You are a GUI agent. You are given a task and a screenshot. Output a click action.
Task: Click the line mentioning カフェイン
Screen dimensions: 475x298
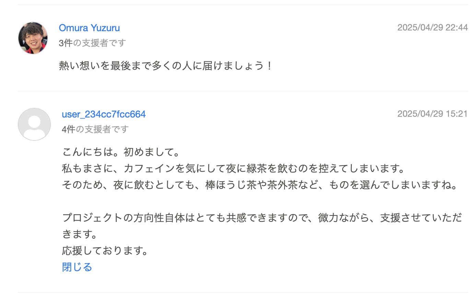tap(233, 168)
